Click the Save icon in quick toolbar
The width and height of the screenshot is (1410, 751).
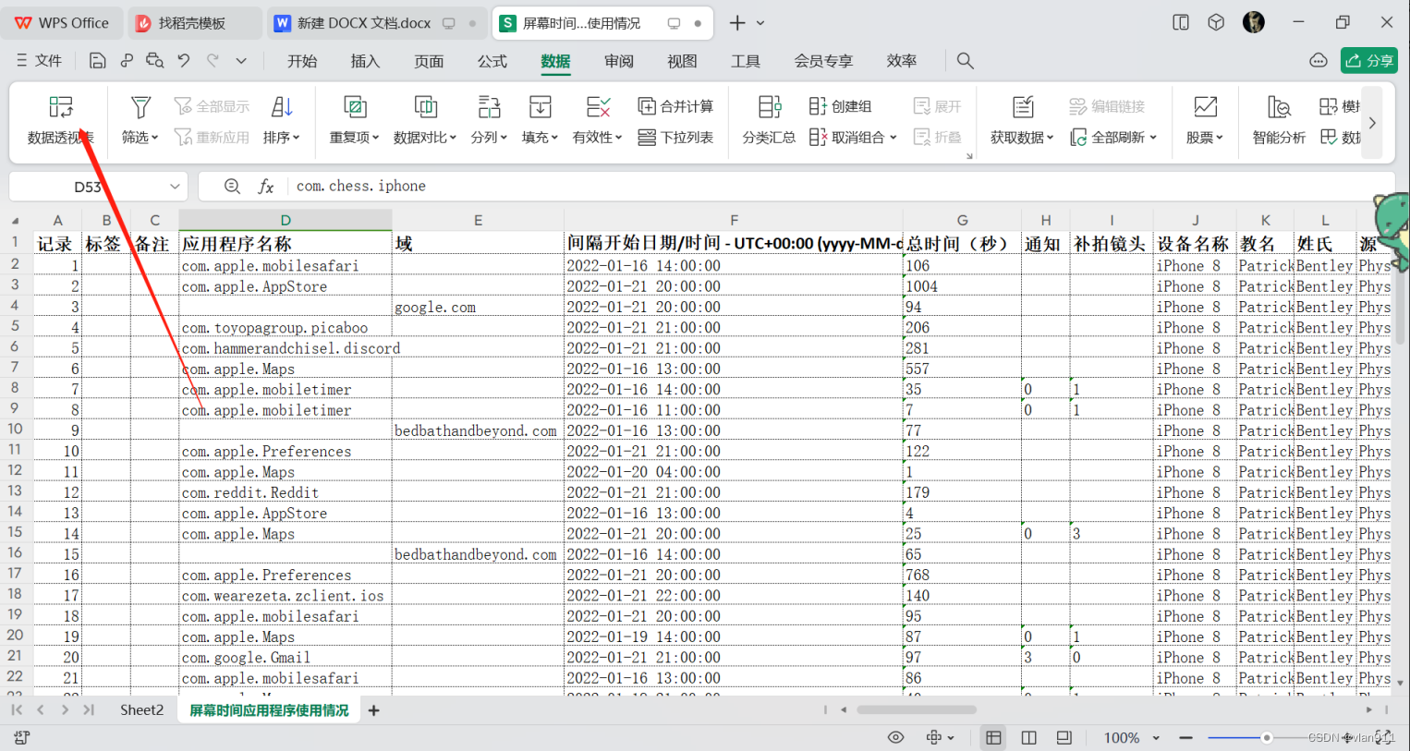(97, 60)
